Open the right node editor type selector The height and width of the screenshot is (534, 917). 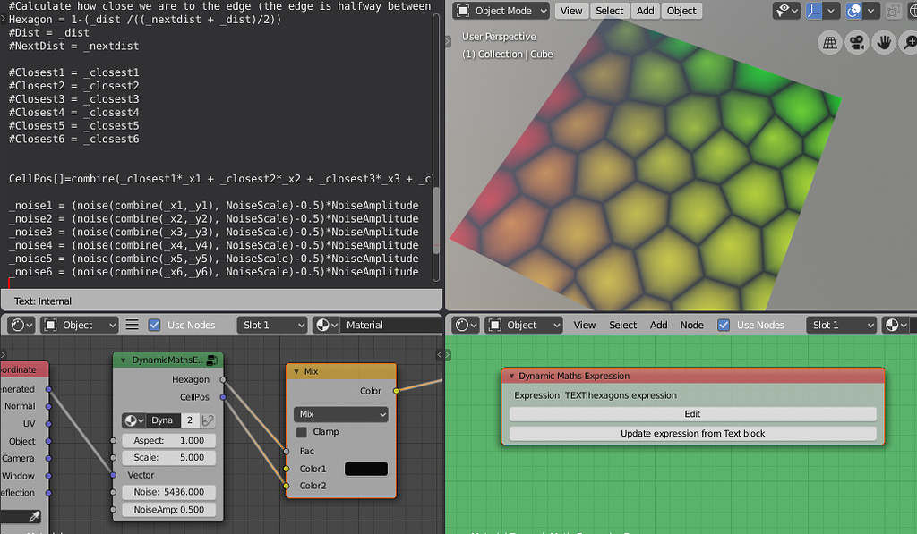(466, 325)
